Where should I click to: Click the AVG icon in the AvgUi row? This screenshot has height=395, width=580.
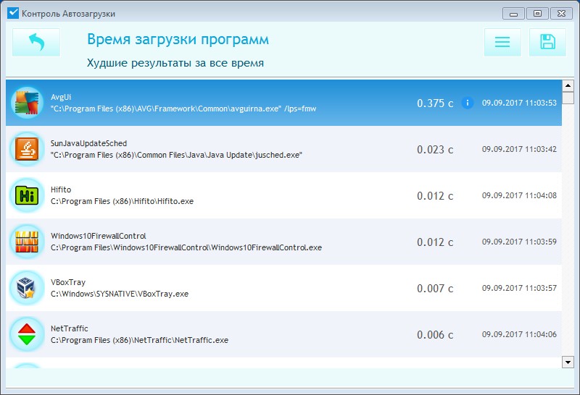click(27, 103)
